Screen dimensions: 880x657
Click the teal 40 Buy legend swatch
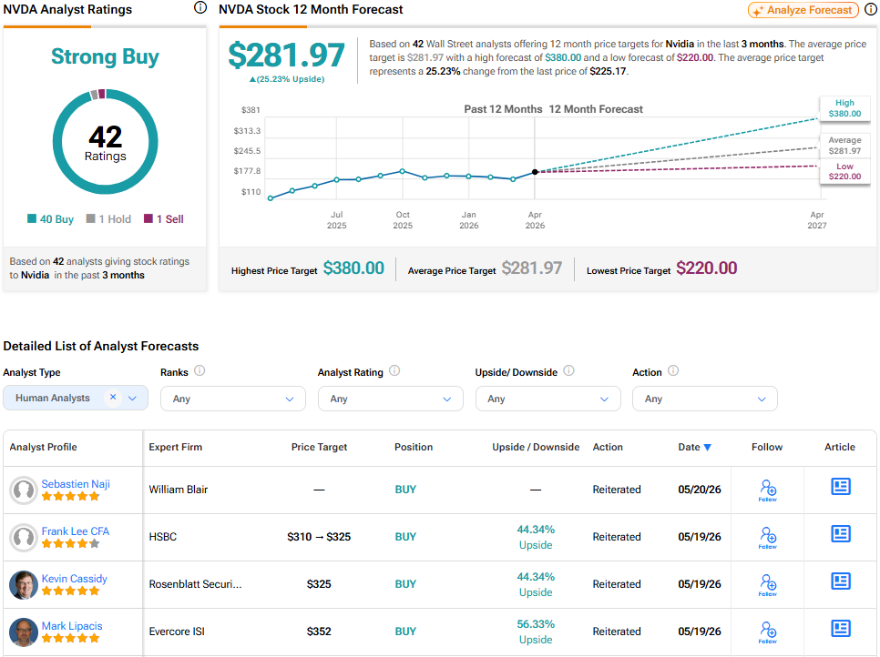click(32, 218)
